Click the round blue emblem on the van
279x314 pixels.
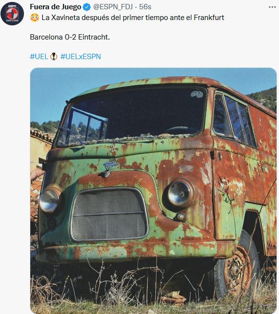(110, 164)
